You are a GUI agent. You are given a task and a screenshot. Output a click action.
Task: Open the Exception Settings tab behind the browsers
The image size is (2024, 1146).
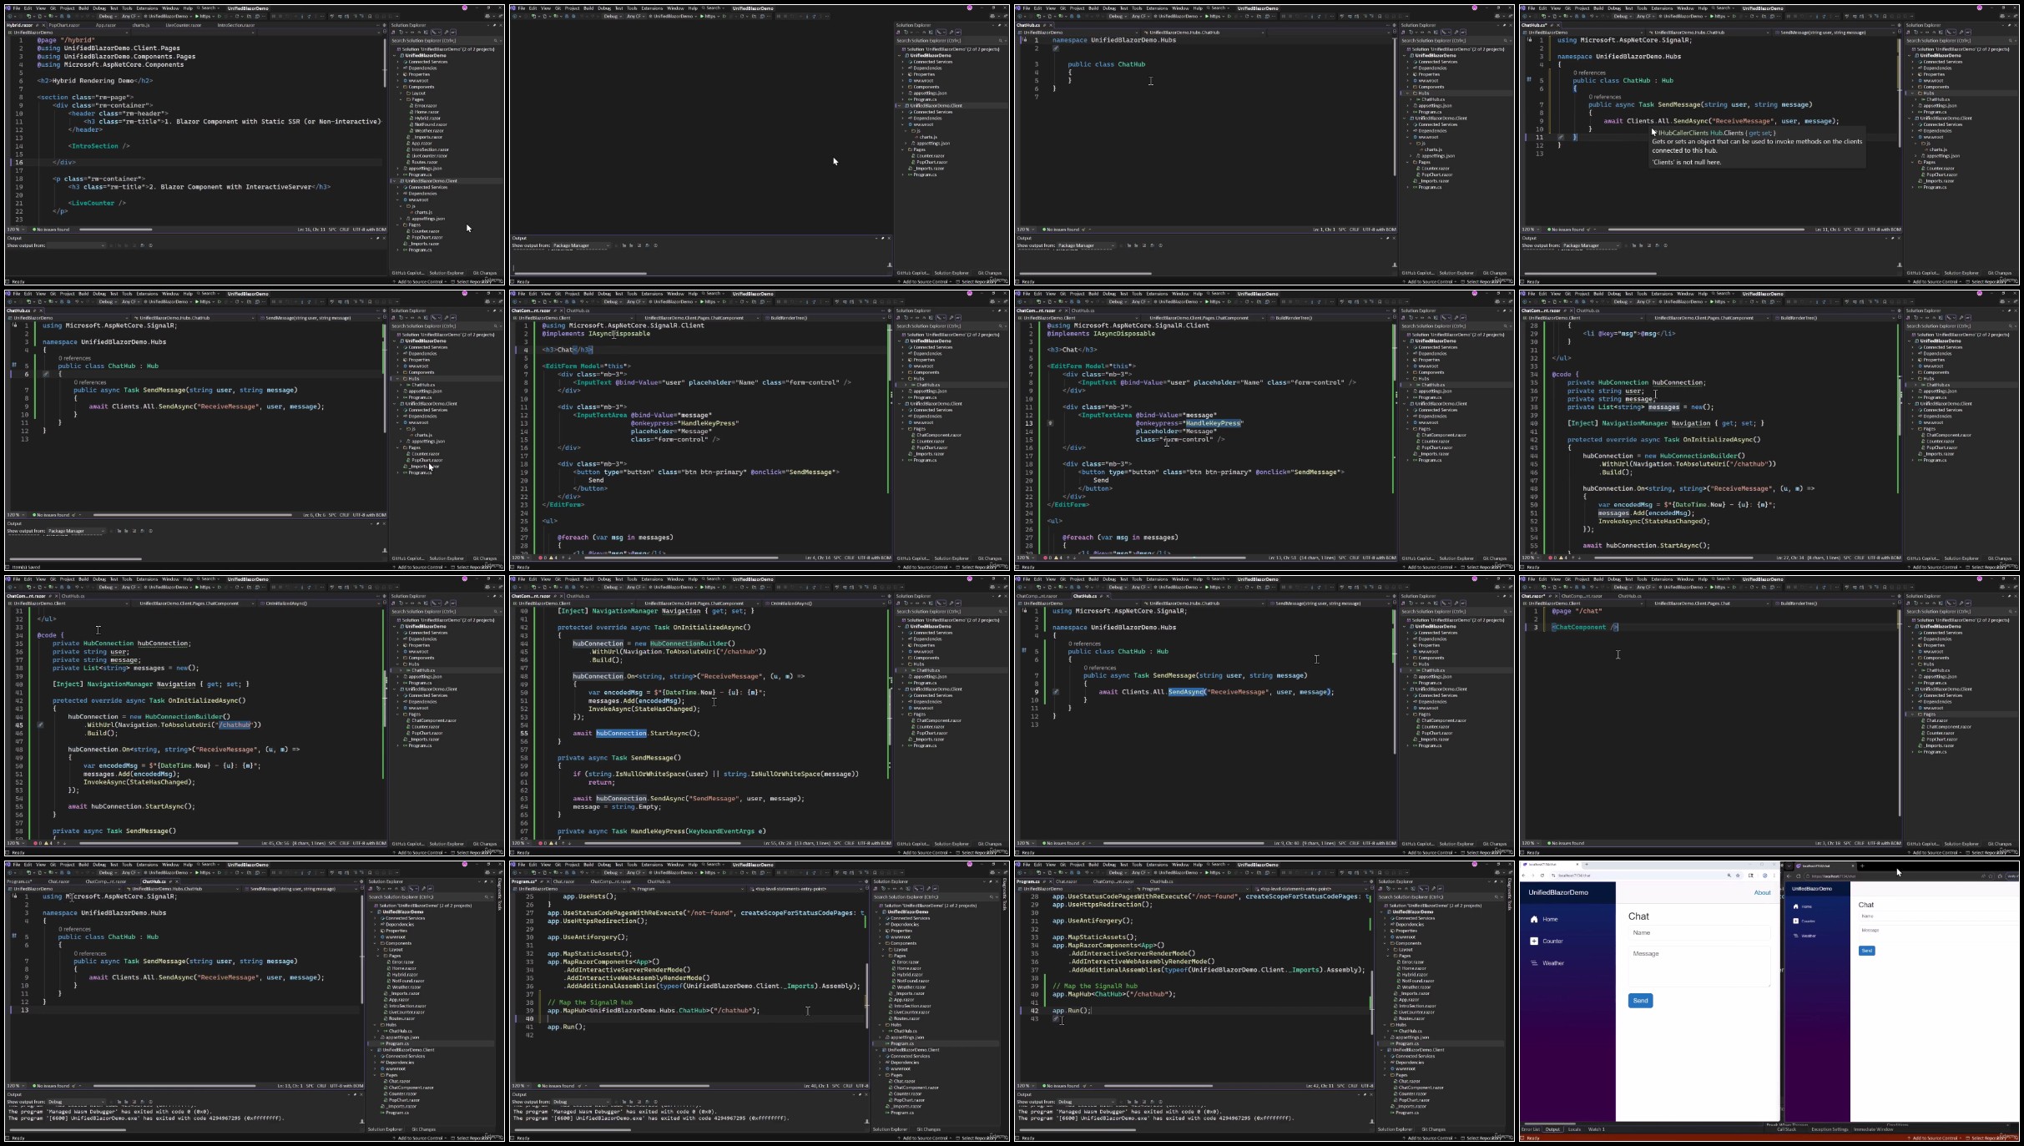1830,1129
